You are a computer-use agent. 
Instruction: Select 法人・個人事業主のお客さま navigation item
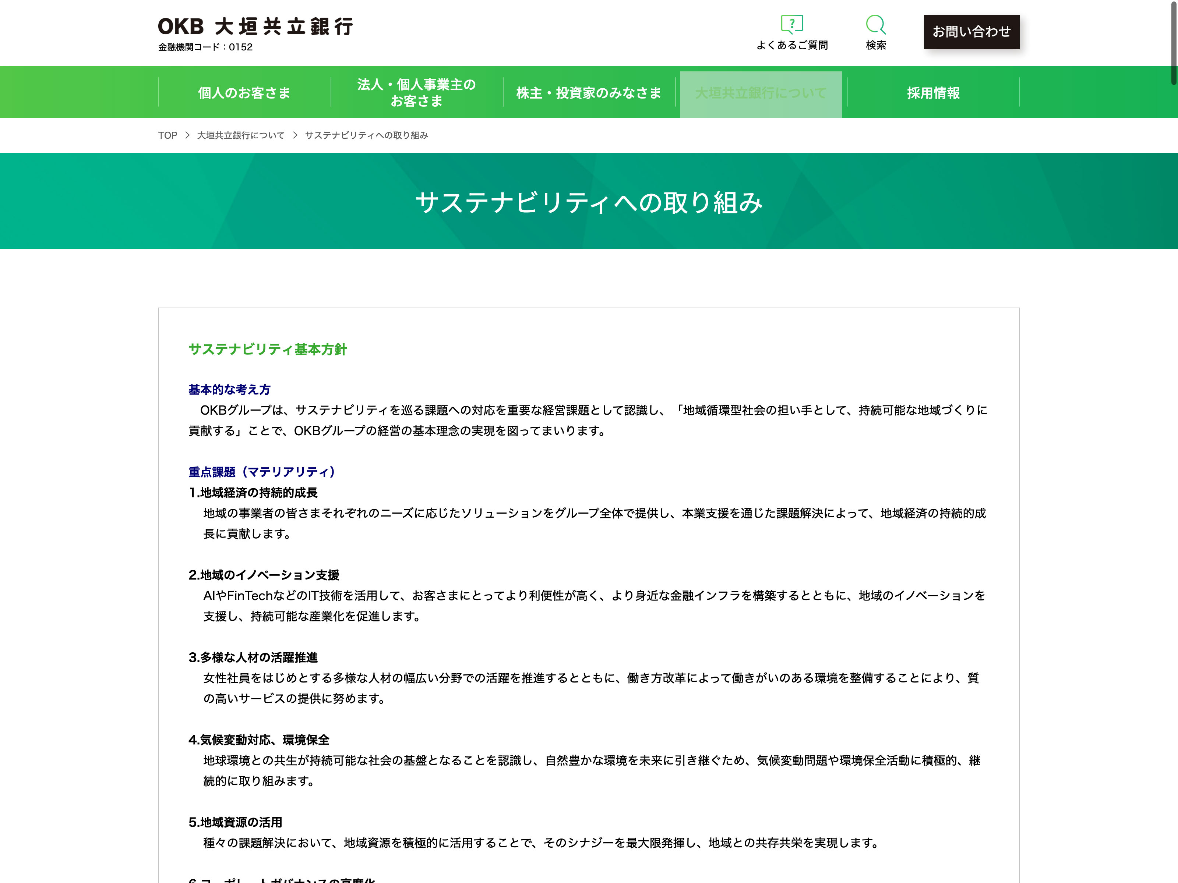click(416, 93)
